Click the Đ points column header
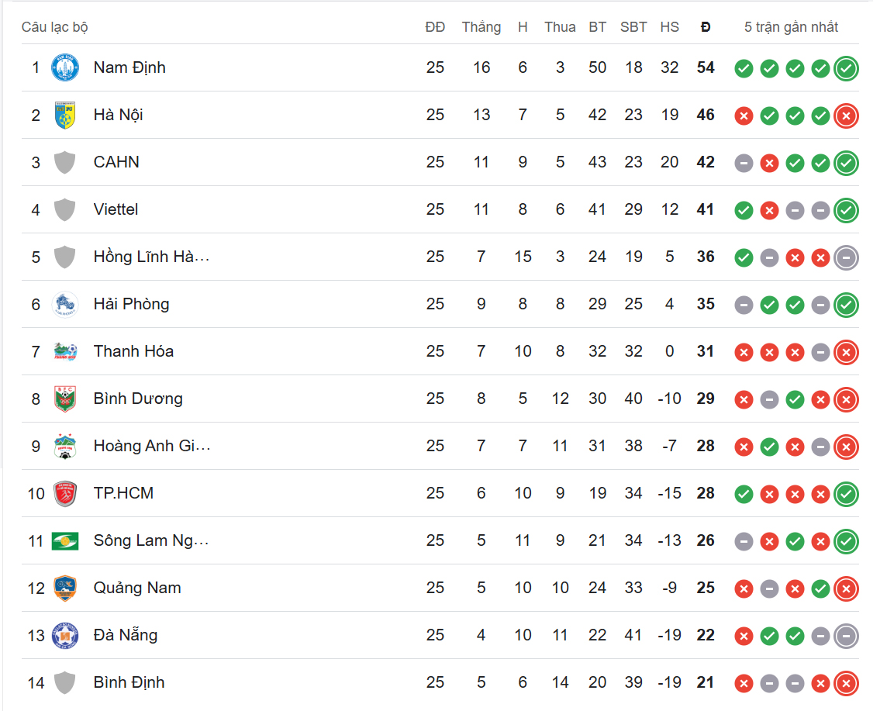This screenshot has width=887, height=711. tap(706, 27)
